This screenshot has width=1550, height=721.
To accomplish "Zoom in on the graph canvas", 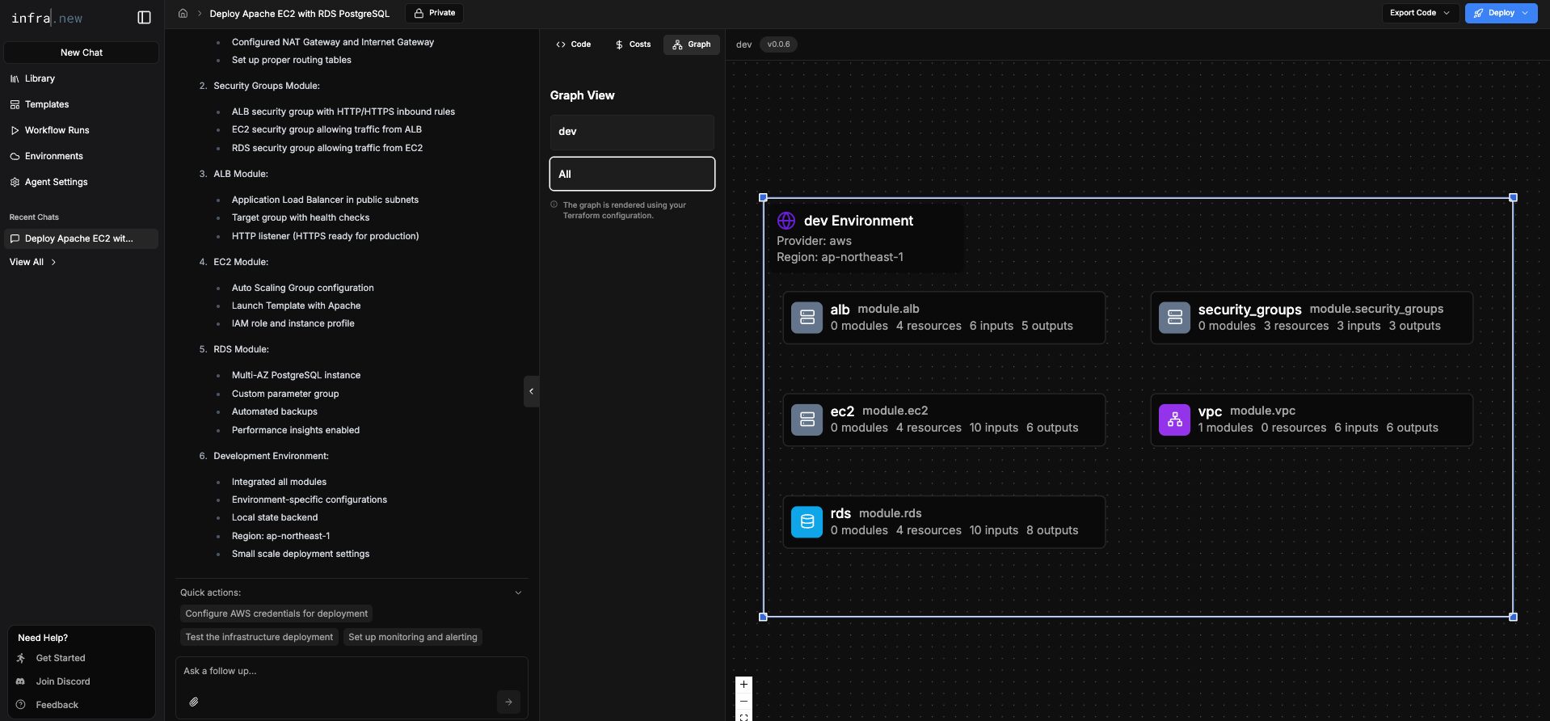I will click(743, 685).
